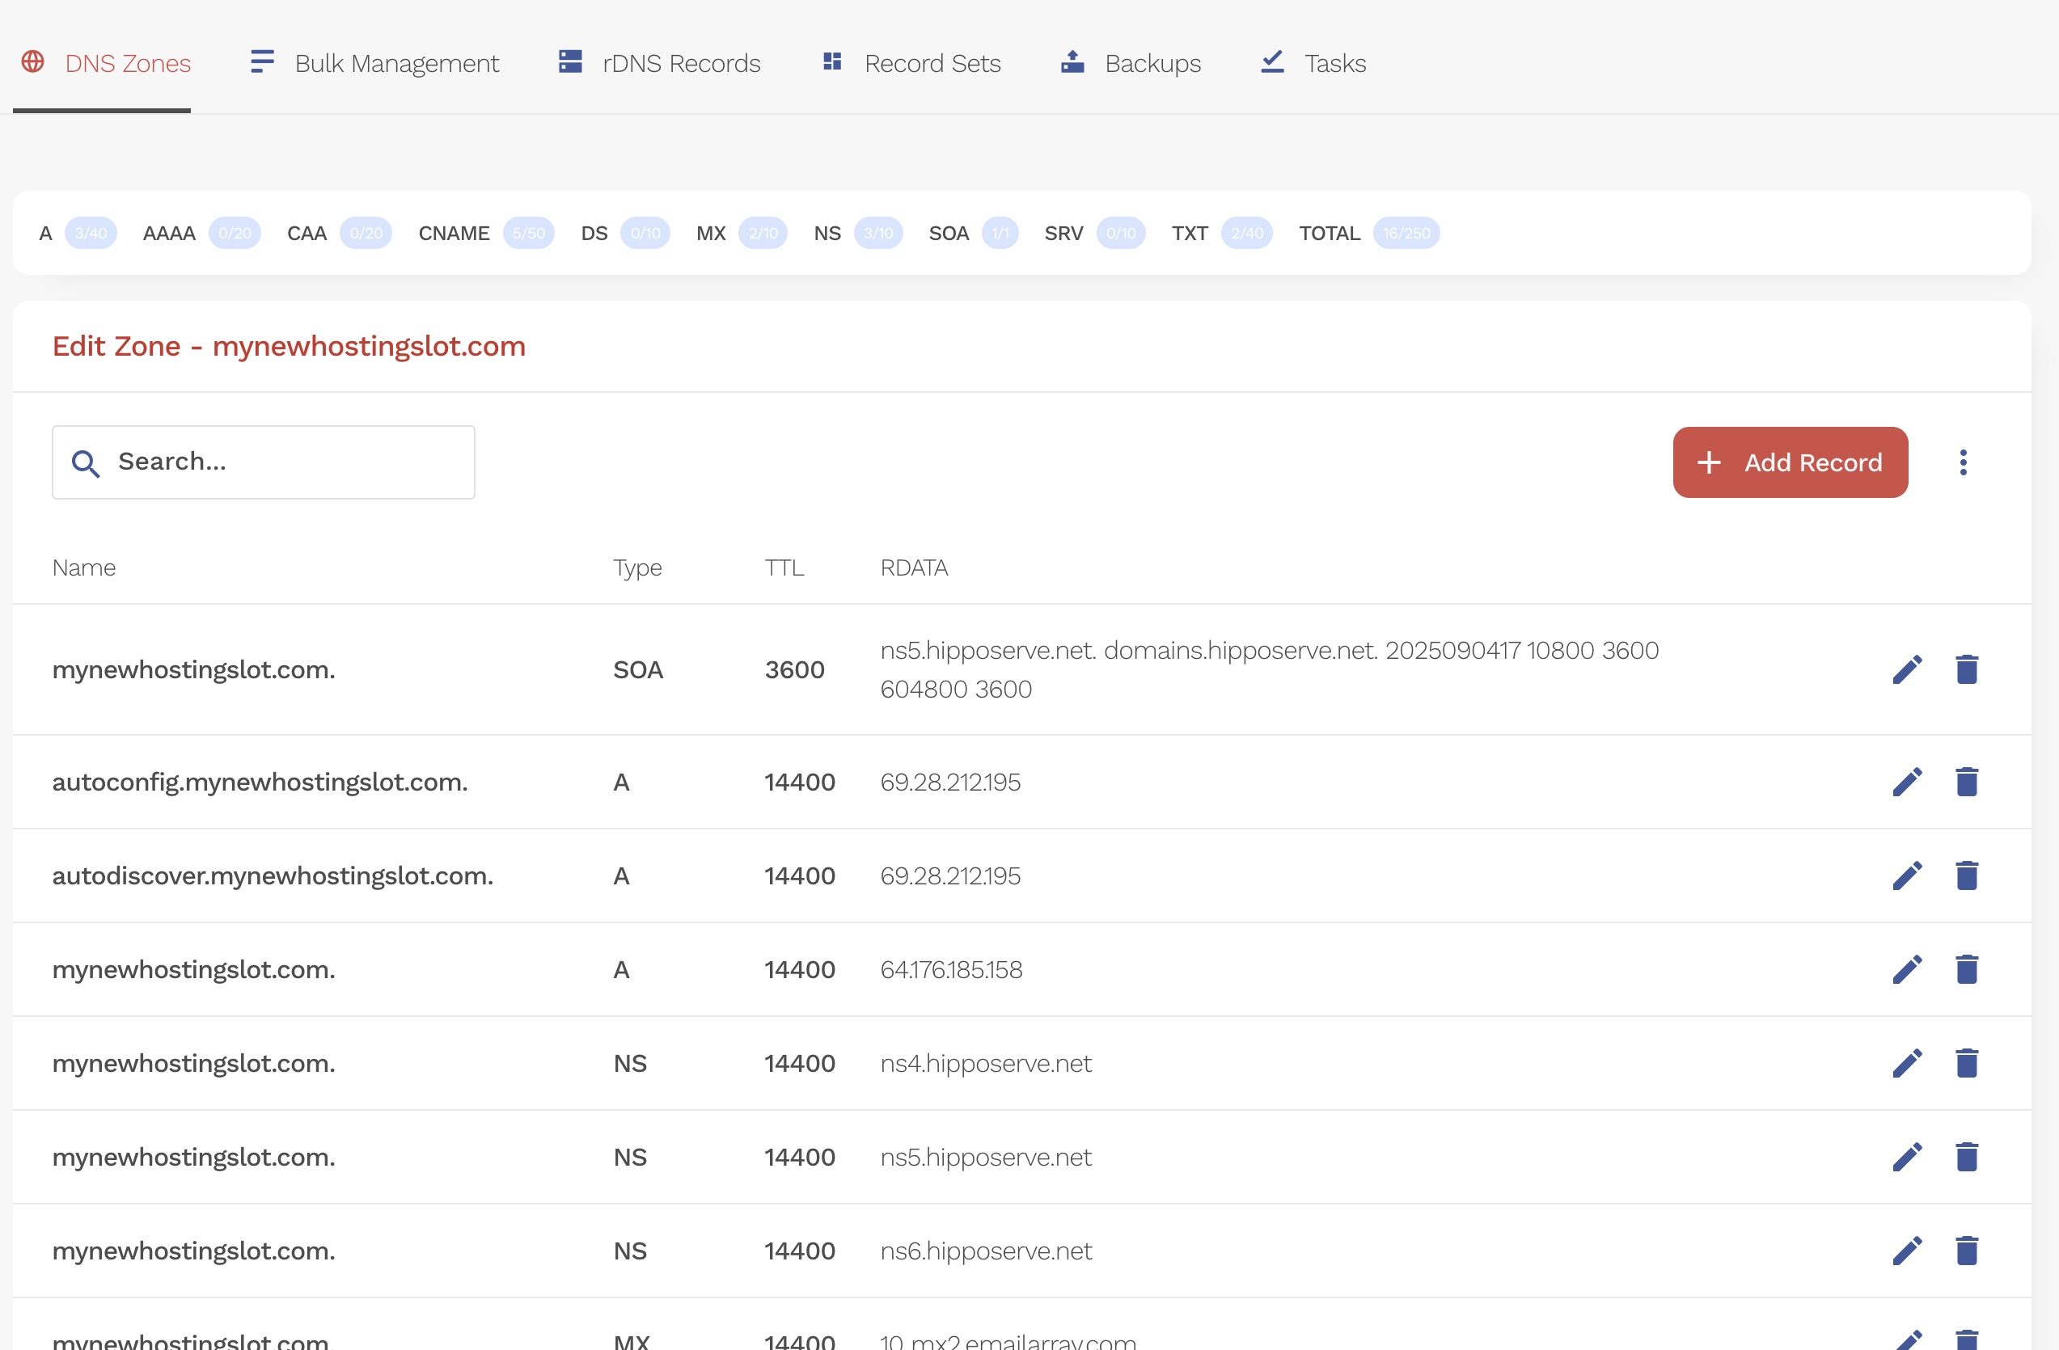
Task: Go to the Record Sets tab
Action: tap(911, 63)
